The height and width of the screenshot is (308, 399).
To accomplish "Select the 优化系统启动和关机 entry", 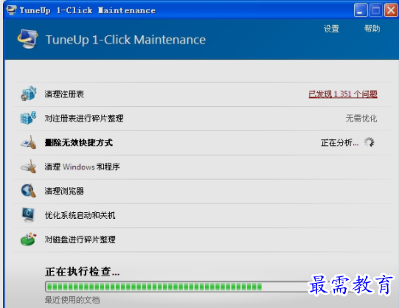I will (x=80, y=215).
